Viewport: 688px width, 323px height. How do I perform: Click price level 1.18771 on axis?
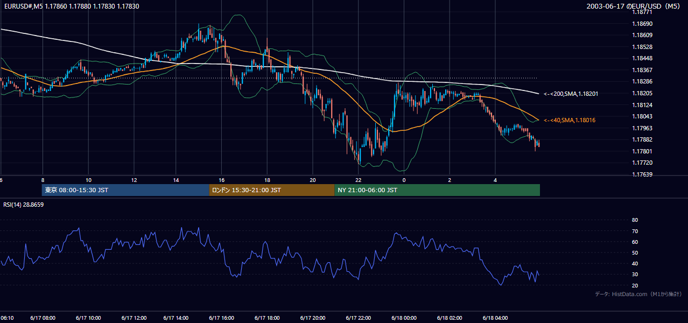643,12
